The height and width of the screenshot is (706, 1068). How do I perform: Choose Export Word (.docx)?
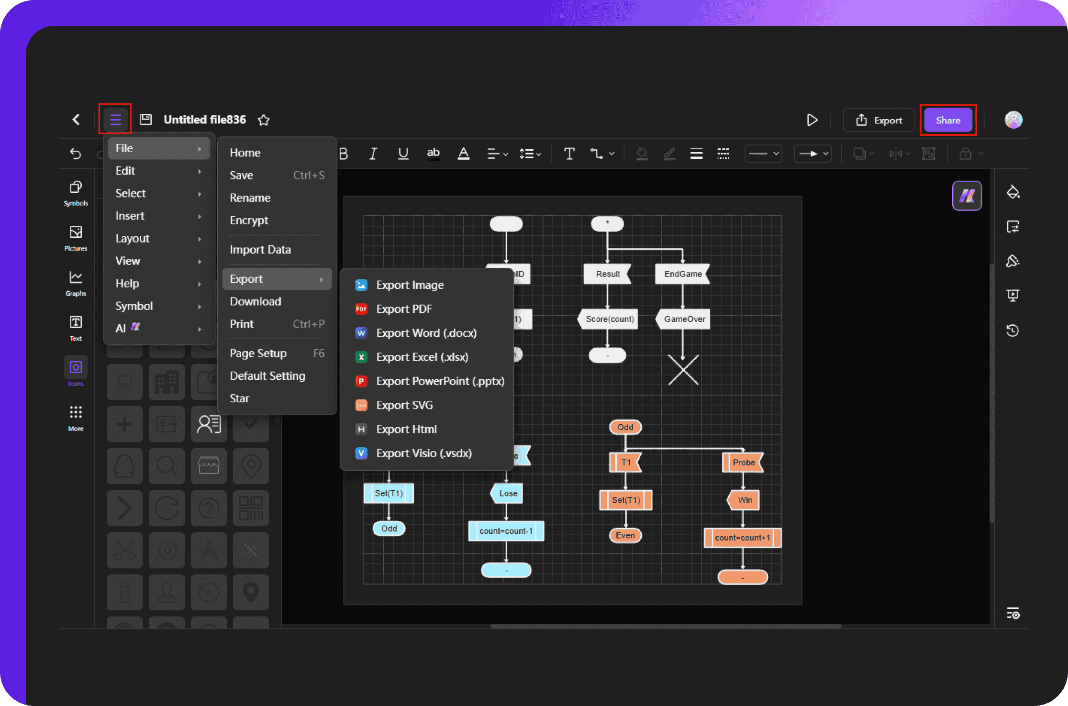click(x=426, y=333)
